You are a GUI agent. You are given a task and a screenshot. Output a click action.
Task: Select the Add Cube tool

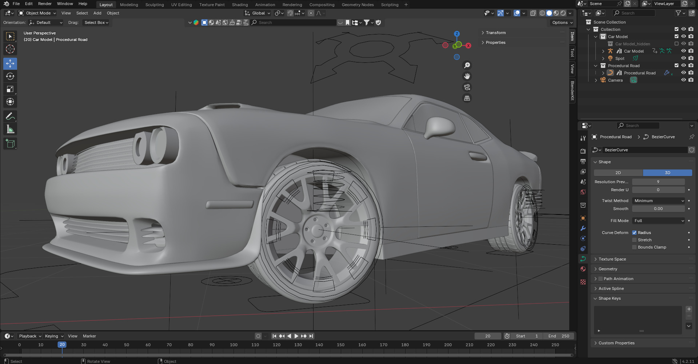click(x=10, y=143)
